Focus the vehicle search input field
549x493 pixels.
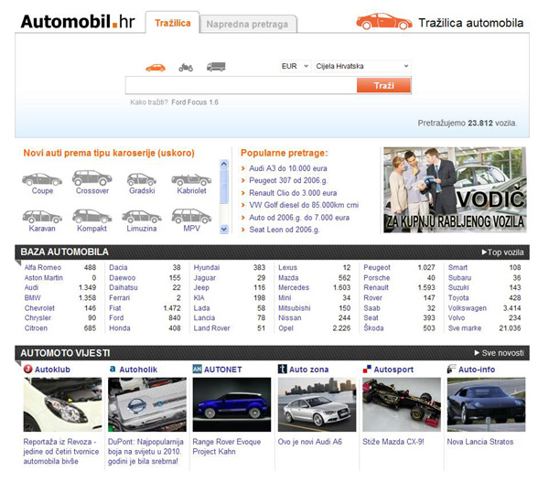coord(241,86)
